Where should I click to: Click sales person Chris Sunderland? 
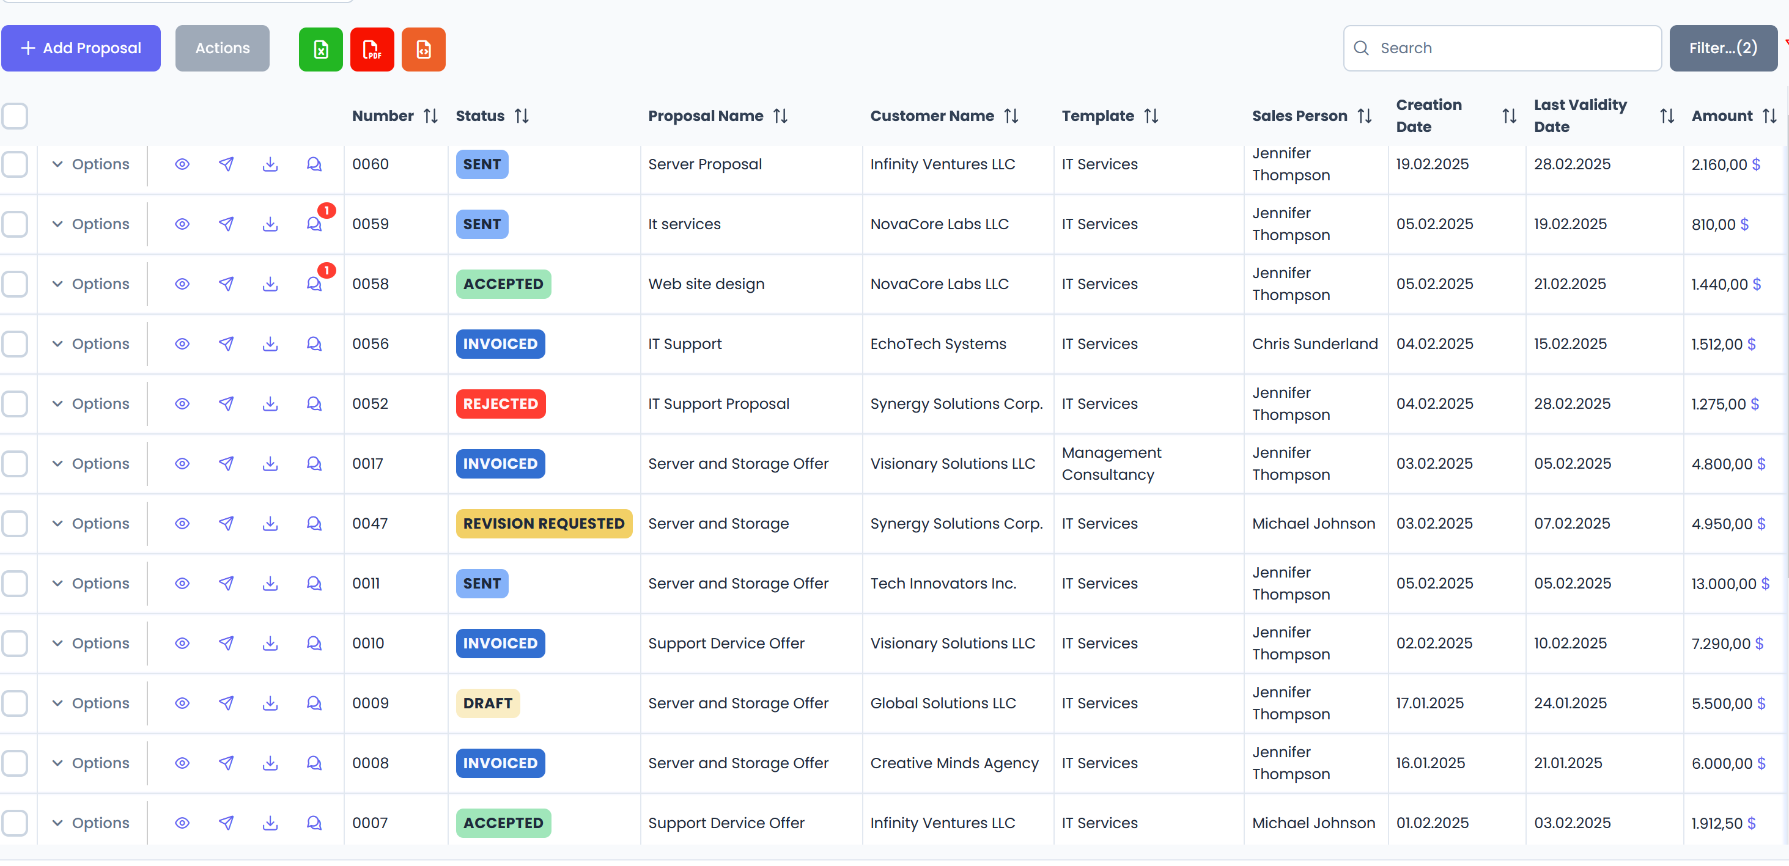click(x=1315, y=344)
